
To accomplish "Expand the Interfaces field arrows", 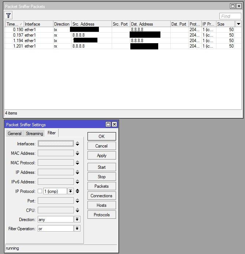I will point(77,143).
